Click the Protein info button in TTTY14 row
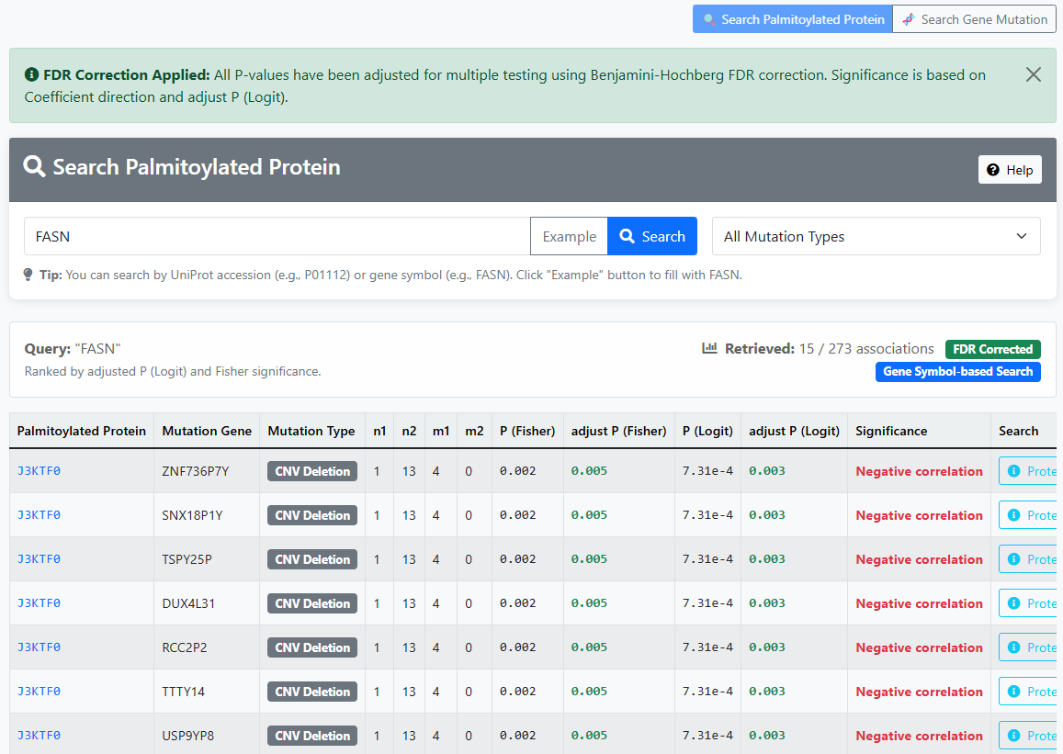The image size is (1063, 754). (1028, 691)
